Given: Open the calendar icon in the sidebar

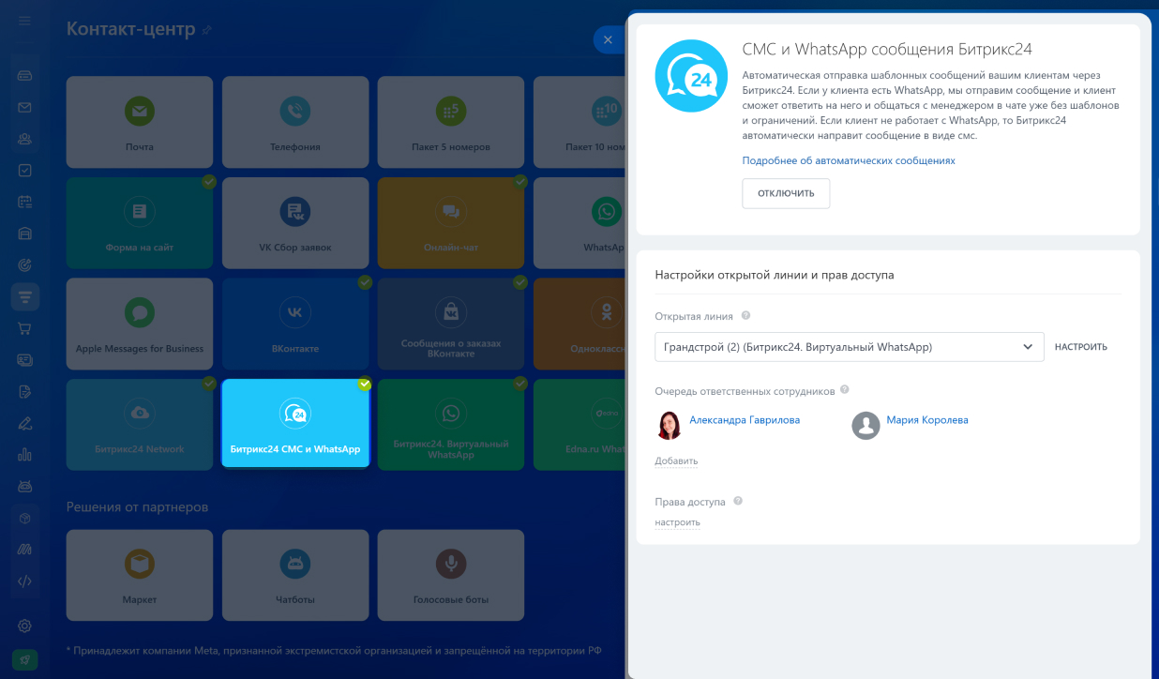Looking at the screenshot, I should [24, 202].
